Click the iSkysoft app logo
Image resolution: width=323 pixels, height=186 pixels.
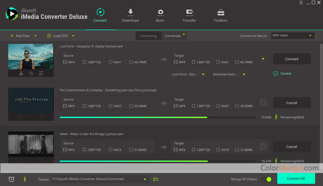click(11, 14)
